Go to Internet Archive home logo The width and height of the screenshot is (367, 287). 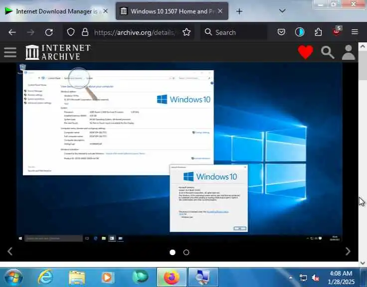pos(58,52)
